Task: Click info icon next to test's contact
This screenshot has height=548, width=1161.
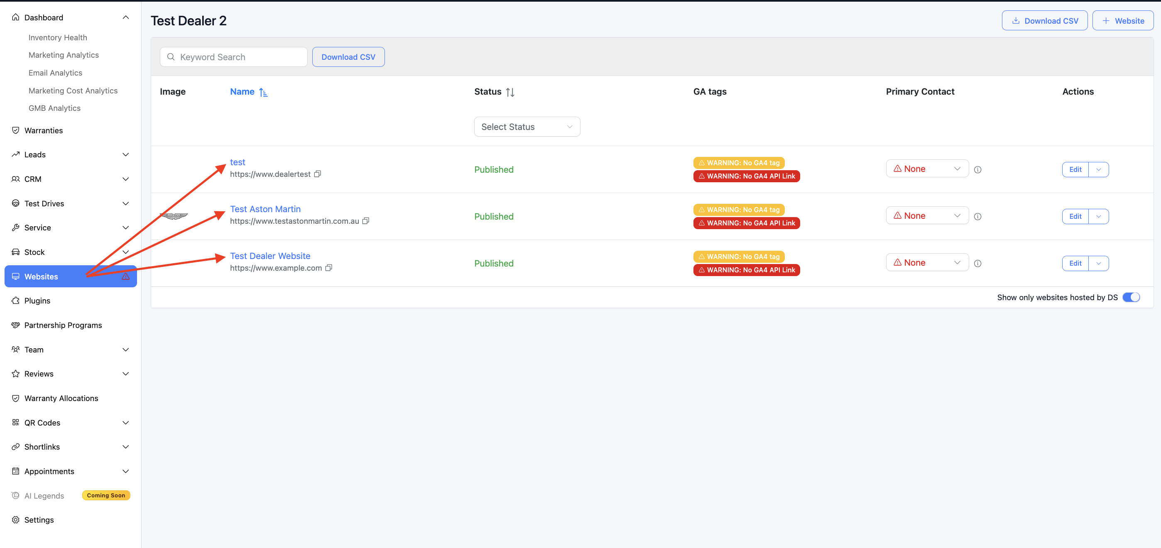Action: (x=977, y=170)
